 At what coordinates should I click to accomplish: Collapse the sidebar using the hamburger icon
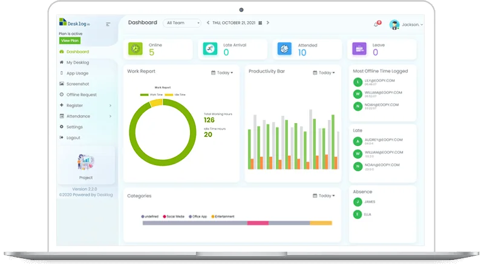pos(108,24)
